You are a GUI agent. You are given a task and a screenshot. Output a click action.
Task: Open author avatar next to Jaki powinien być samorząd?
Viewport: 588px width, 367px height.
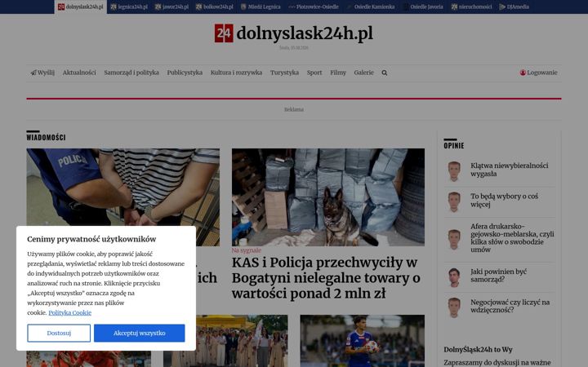coord(454,277)
